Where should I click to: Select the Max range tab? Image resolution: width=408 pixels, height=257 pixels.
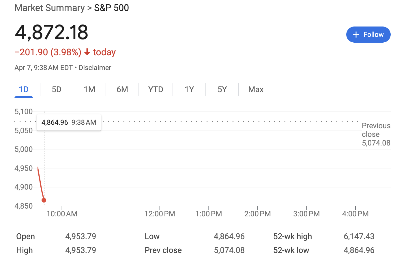coord(256,90)
